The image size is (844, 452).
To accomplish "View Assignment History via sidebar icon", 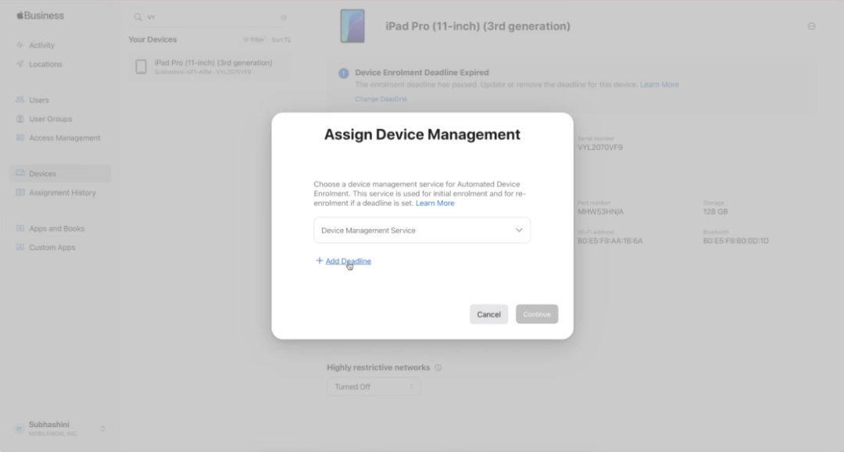I will click(x=20, y=192).
